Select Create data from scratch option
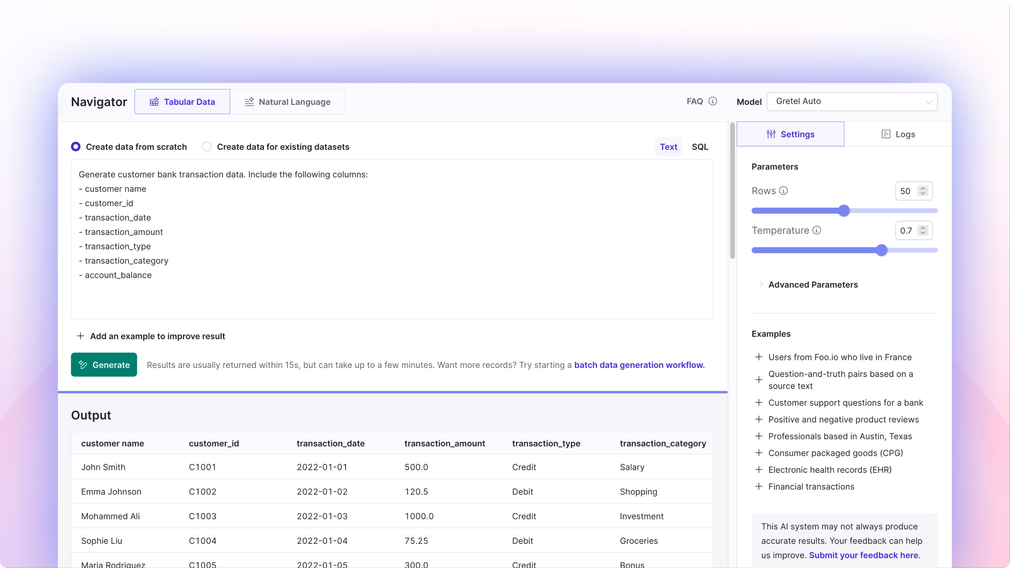The width and height of the screenshot is (1010, 568). coord(76,146)
